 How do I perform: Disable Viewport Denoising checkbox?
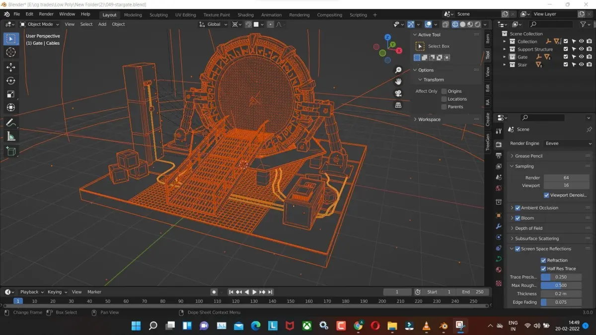[x=547, y=195]
